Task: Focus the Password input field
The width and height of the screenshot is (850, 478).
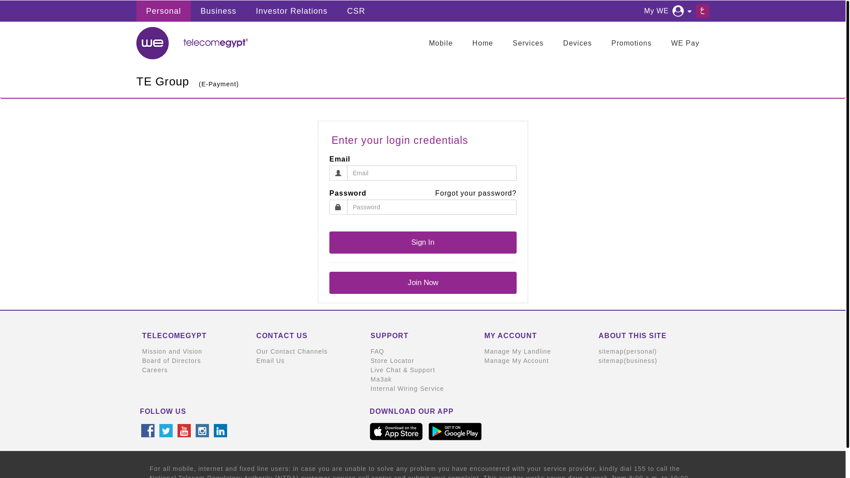Action: 432,207
